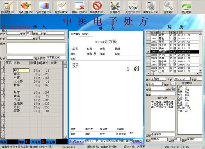Click the diagnosis input field on left
The height and width of the screenshot is (149, 205).
pos(20,58)
